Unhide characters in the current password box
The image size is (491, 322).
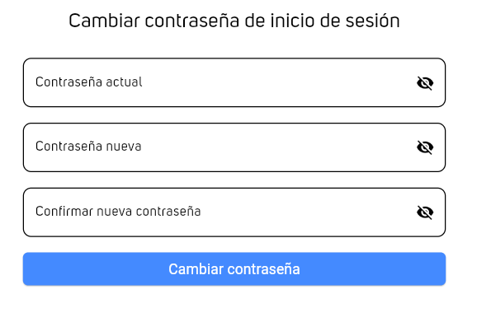(425, 83)
